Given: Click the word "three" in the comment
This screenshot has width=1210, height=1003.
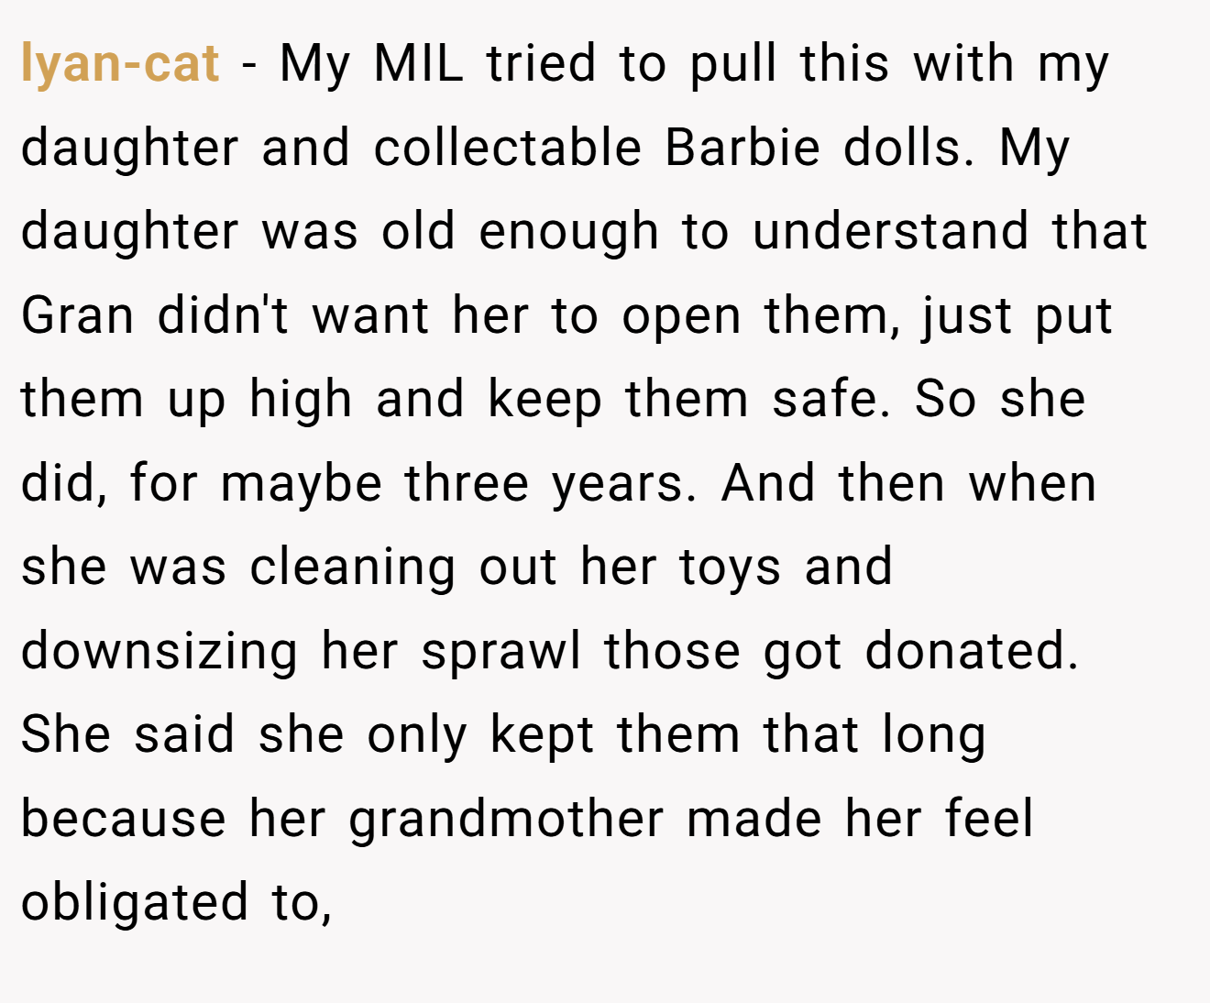Looking at the screenshot, I should tap(467, 483).
